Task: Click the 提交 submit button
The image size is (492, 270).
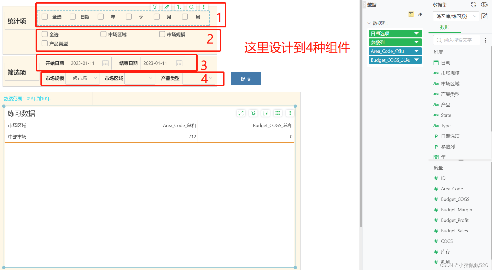Action: point(246,79)
